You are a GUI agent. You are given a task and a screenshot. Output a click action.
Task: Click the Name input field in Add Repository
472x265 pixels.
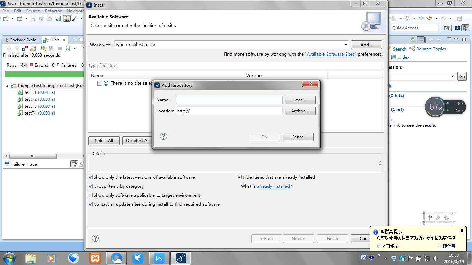pyautogui.click(x=229, y=100)
